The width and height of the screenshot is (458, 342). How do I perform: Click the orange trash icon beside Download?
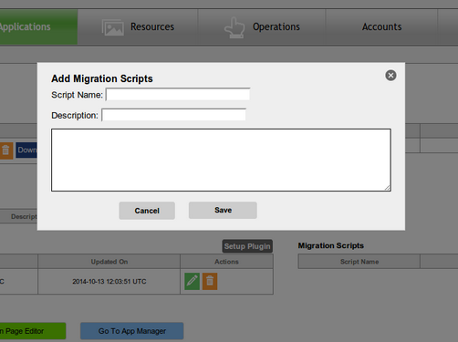pyautogui.click(x=6, y=150)
